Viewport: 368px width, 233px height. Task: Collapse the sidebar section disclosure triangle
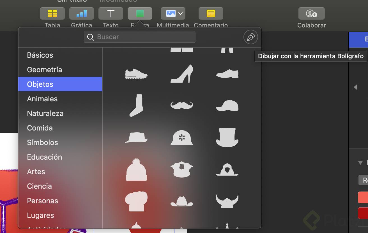[x=360, y=163]
